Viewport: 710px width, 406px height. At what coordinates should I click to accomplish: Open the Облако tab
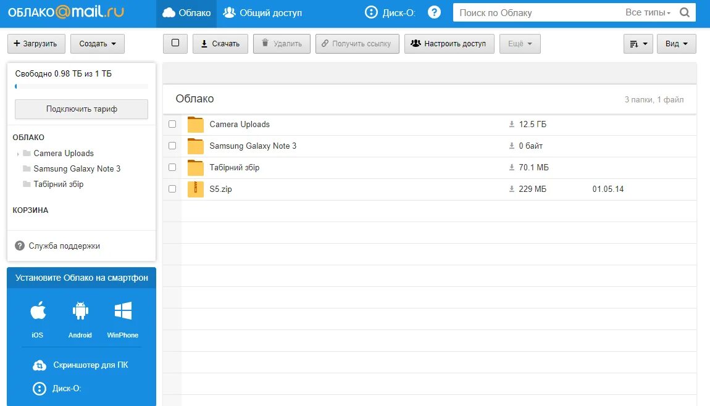point(186,13)
